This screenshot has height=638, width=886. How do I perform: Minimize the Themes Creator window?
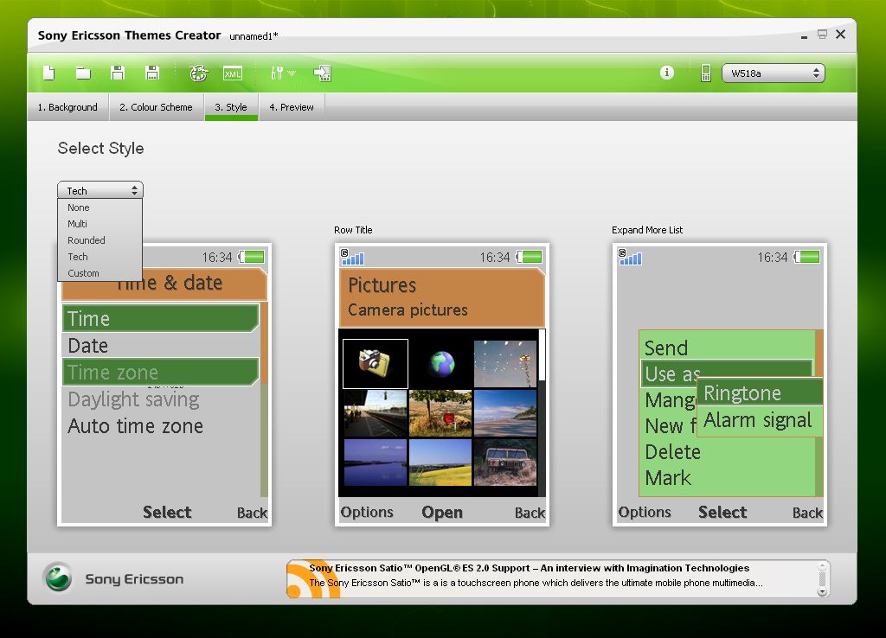pos(804,36)
